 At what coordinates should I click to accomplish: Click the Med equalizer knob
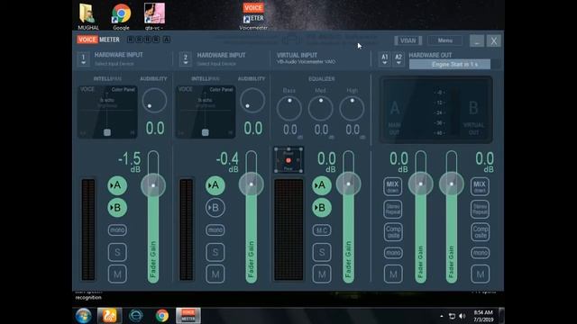point(321,108)
